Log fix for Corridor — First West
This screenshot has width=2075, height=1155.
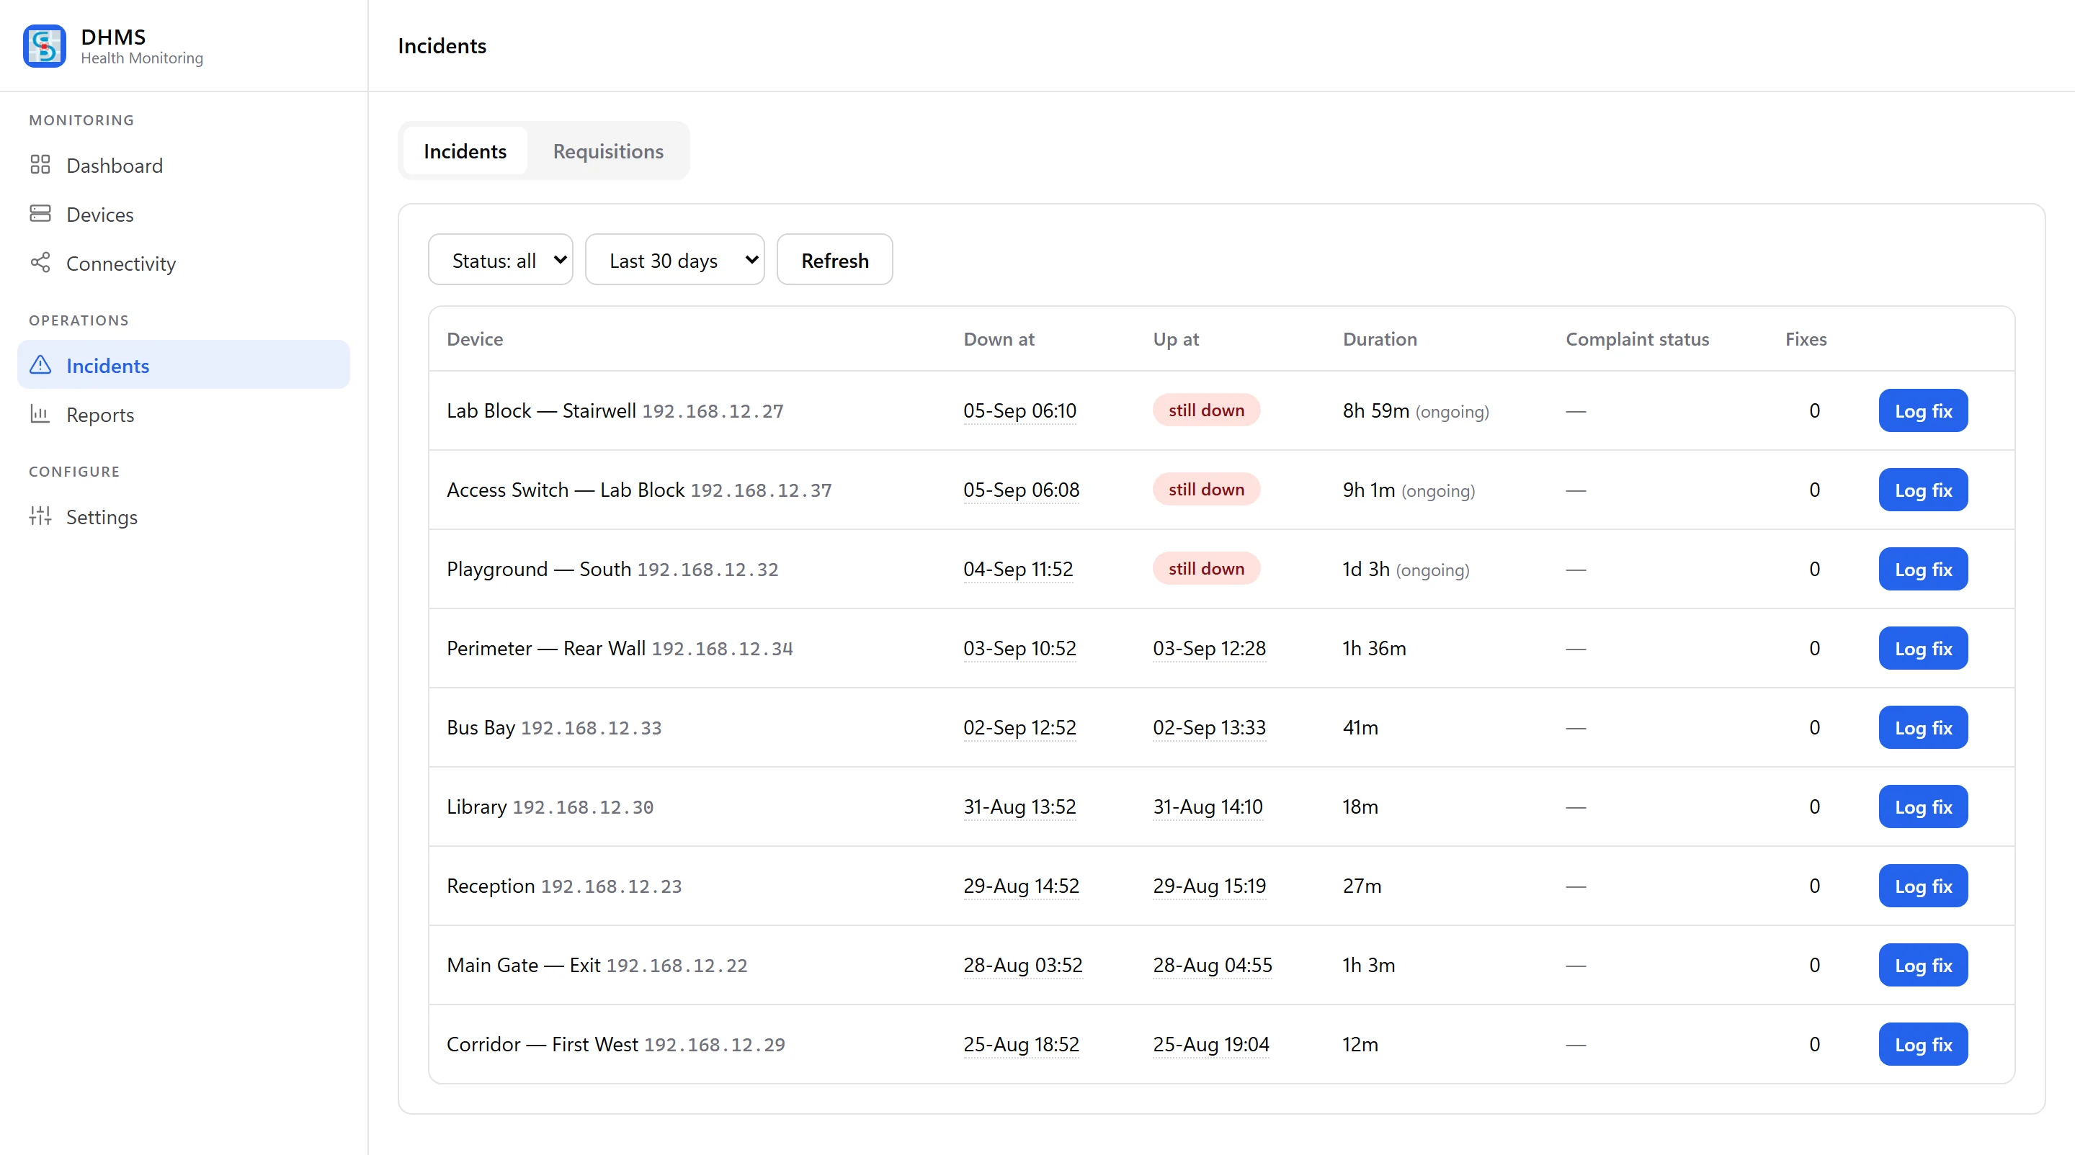(x=1923, y=1045)
